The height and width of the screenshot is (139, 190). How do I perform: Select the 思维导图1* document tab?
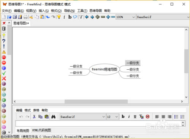pos(21,23)
